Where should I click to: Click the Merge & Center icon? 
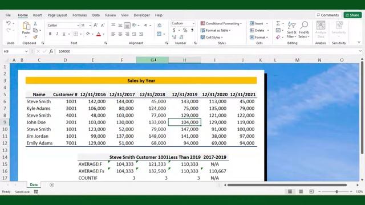159,34
